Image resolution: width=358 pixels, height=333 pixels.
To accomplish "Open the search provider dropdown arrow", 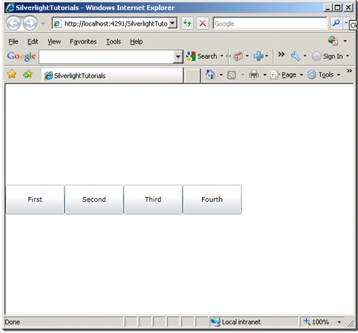I will click(346, 23).
